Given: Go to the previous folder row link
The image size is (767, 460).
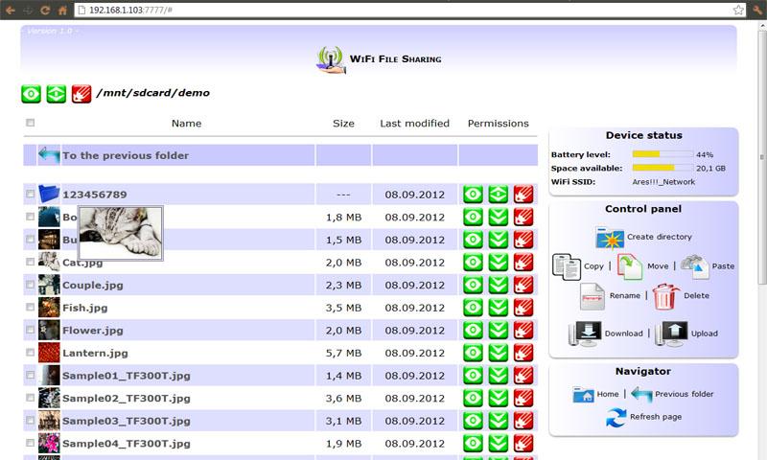Looking at the screenshot, I should point(125,155).
